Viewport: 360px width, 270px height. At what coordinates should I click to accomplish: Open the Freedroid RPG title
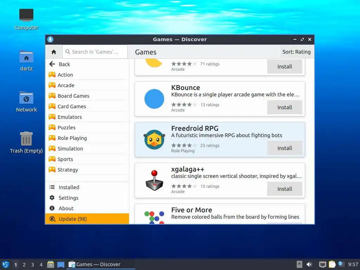(195, 128)
